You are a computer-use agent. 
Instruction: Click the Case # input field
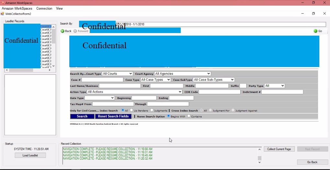pyautogui.click(x=102, y=80)
